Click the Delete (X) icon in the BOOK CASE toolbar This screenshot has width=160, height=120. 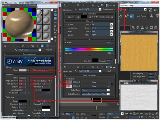[x=18, y=46]
